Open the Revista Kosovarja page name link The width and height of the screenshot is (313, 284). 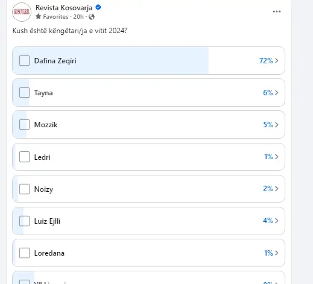[x=64, y=8]
